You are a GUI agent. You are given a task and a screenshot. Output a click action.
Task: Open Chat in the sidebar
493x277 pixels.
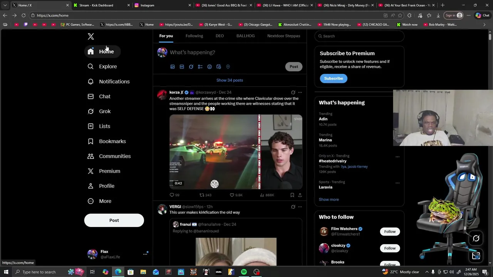[99, 97]
